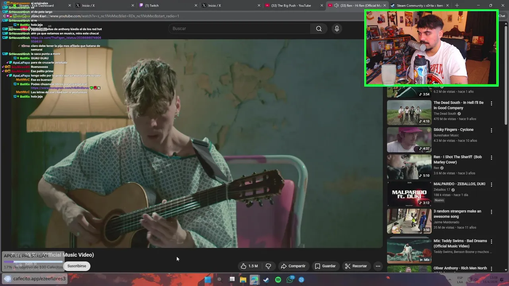Open title '3 random strangers make an awesome song'
The image size is (509, 286).
pos(457,214)
